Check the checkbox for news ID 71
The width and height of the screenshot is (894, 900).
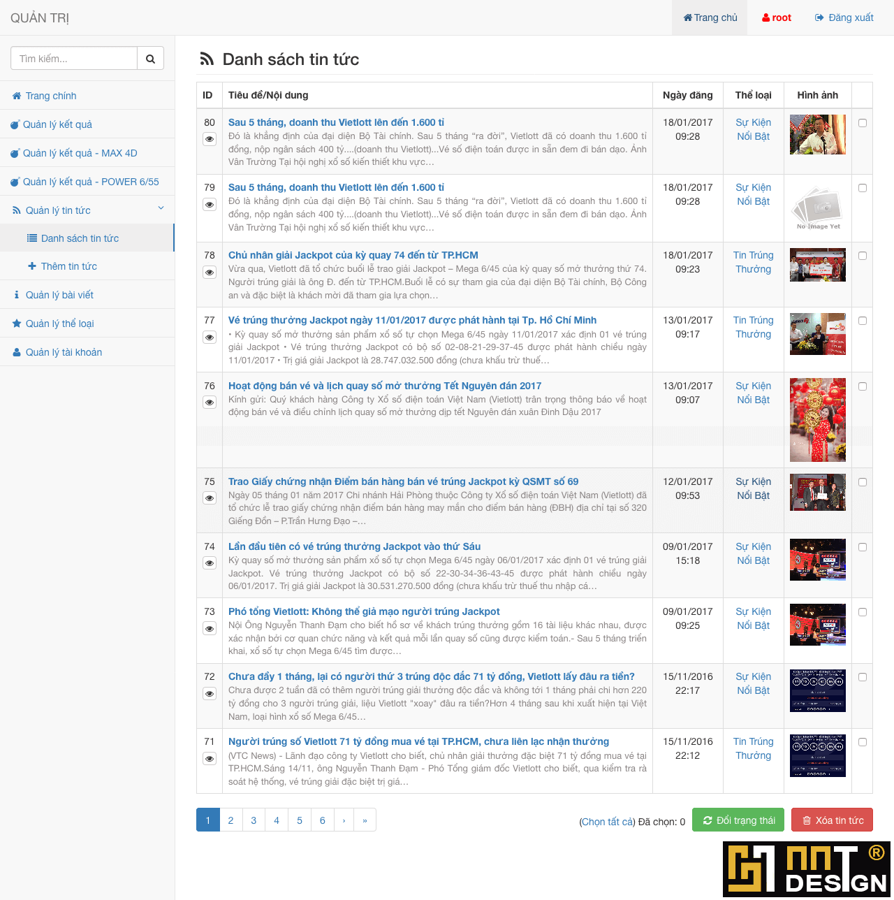pyautogui.click(x=863, y=742)
